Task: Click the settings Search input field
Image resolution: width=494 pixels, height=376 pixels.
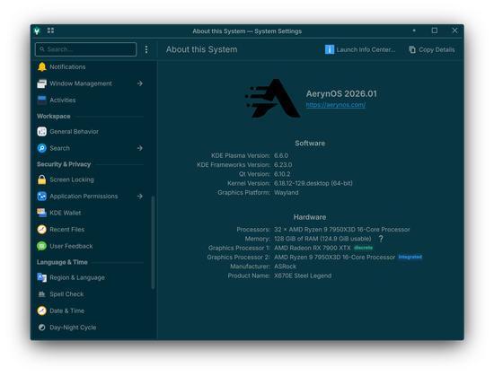Action: coord(85,49)
